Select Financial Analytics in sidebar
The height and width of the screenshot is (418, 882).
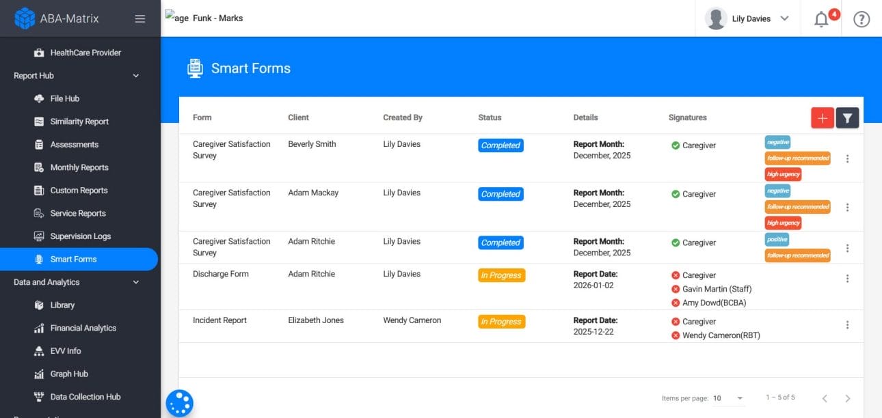point(83,328)
